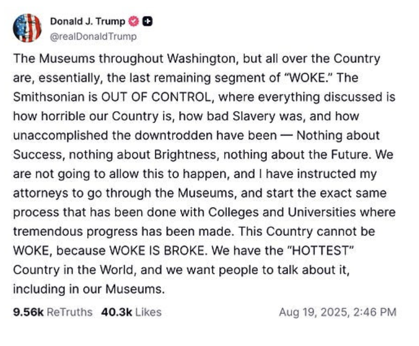Click the word Smithsonian in post
The height and width of the screenshot is (346, 419).
[x=49, y=97]
